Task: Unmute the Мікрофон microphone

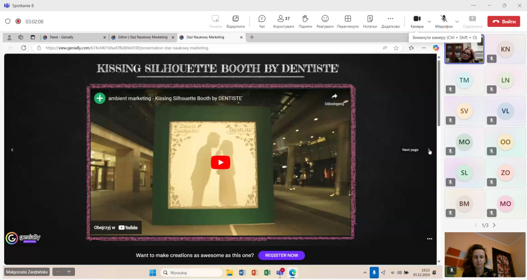Action: (x=444, y=21)
